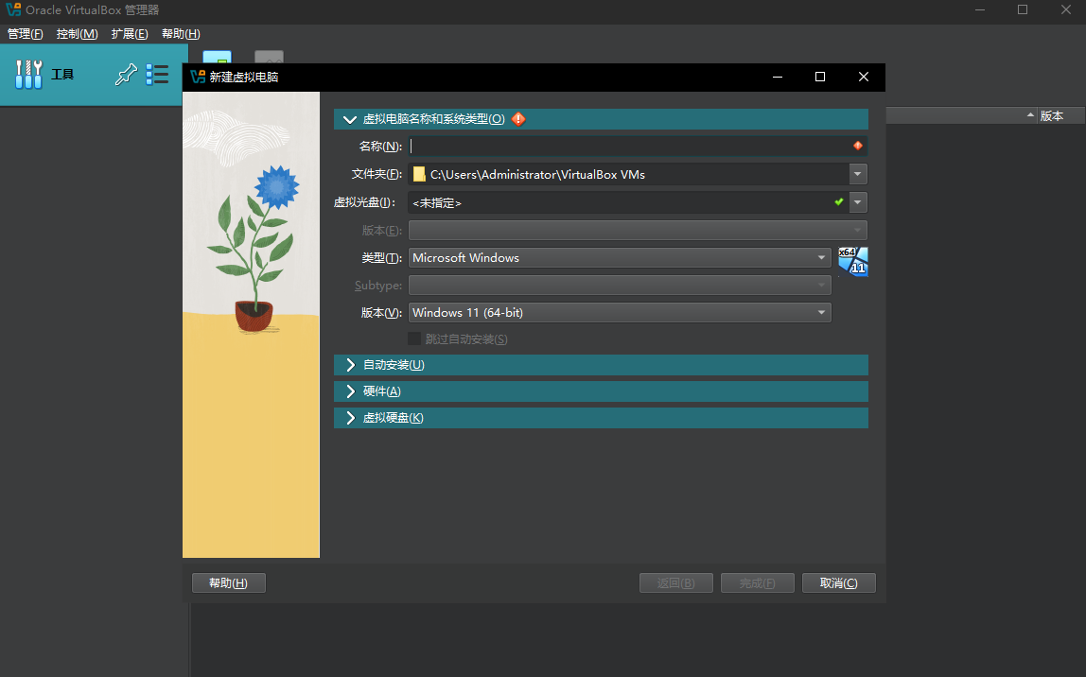Click the error indicator in name field

857,146
